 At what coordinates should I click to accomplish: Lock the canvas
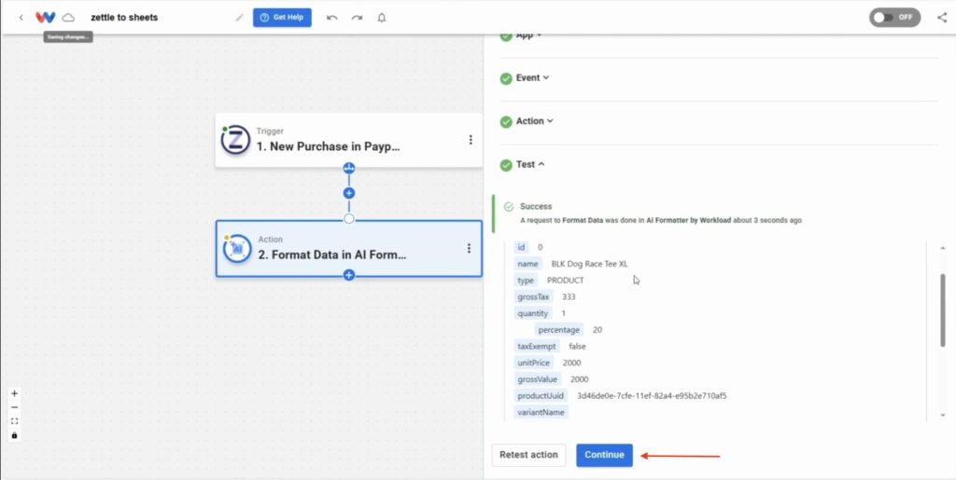(x=15, y=435)
